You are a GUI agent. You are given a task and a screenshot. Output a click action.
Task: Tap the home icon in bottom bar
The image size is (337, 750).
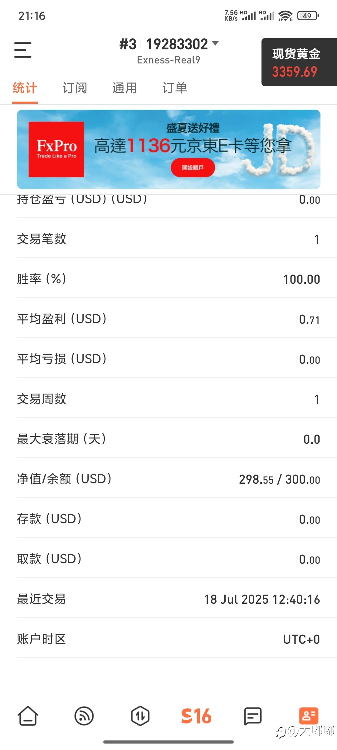tap(28, 716)
